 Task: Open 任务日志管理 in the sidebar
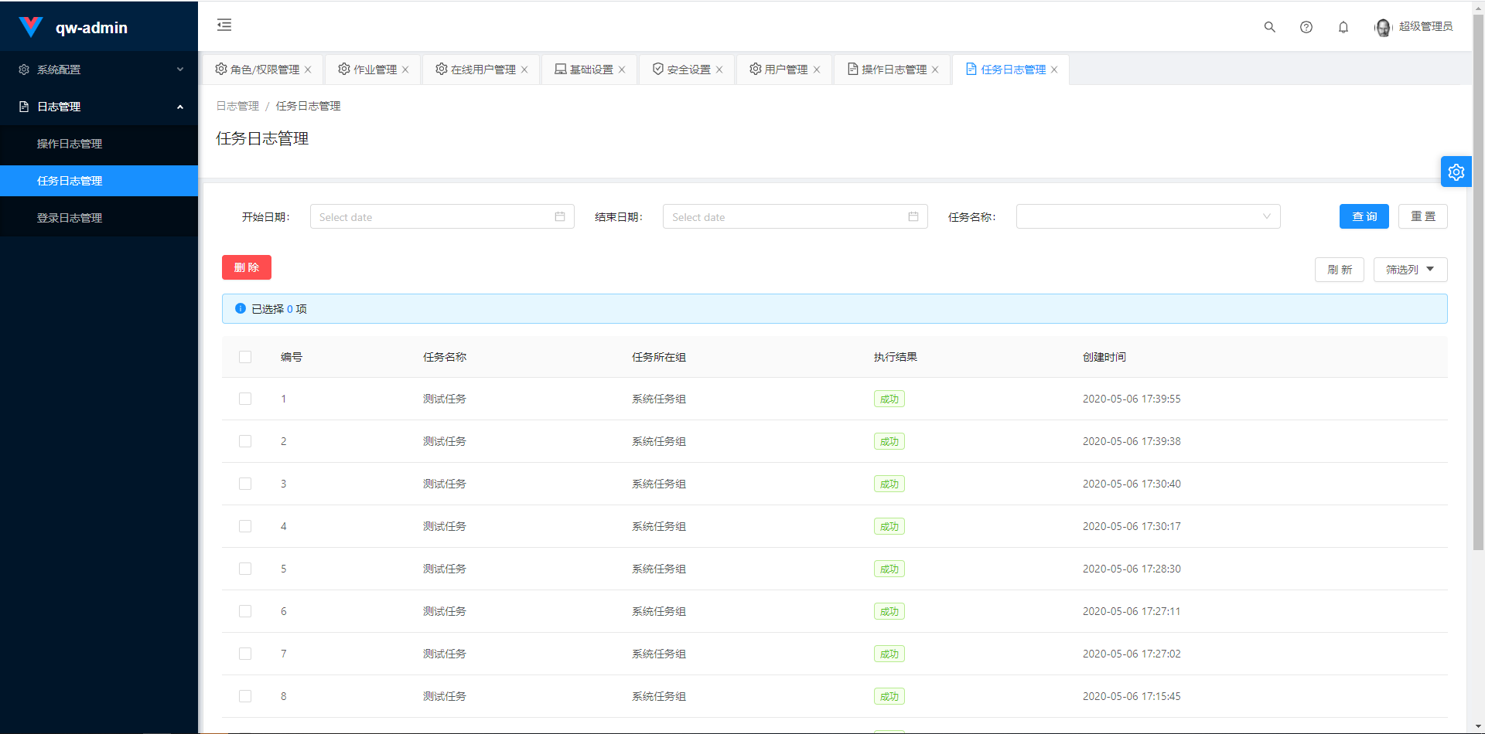(99, 181)
